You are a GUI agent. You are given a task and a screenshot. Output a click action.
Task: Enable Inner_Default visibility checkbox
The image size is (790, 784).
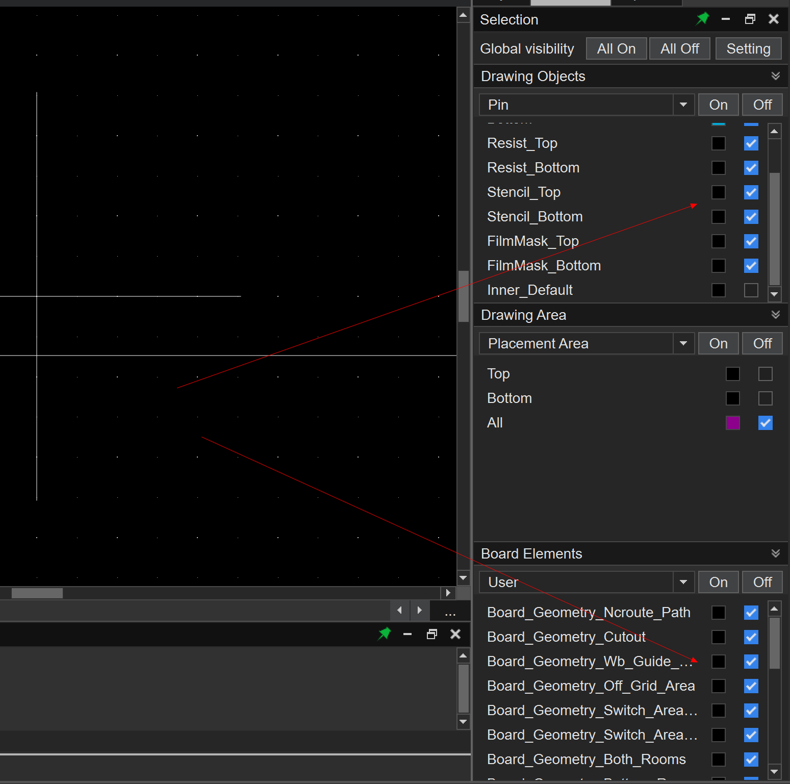[751, 290]
